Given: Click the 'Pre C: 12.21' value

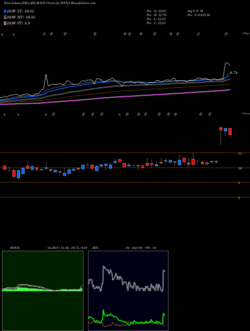Looking at the screenshot, I should pos(156,23).
